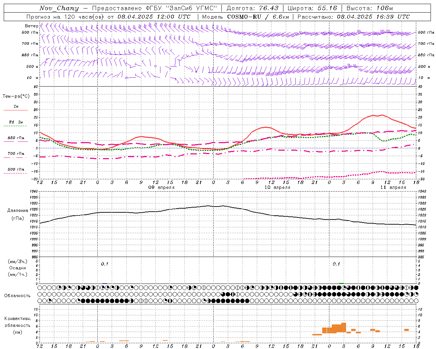Image resolution: width=436 pixels, height=349 pixels.
Task: Click the '10 апреля' date label
Action: [x=277, y=187]
